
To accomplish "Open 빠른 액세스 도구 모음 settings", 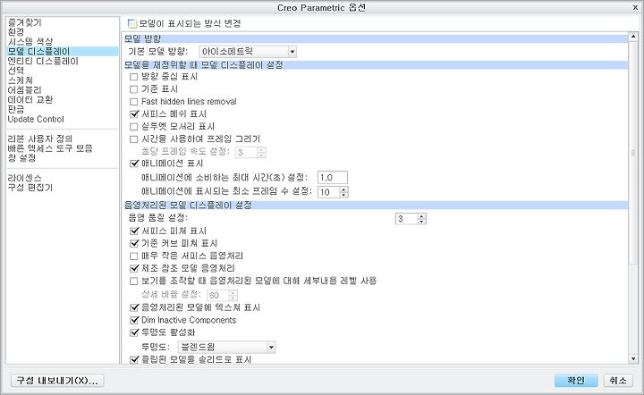I will pyautogui.click(x=50, y=148).
